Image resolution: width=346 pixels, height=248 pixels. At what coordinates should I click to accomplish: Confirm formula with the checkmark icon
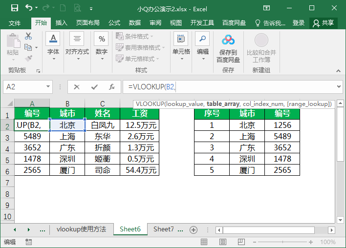click(94, 87)
